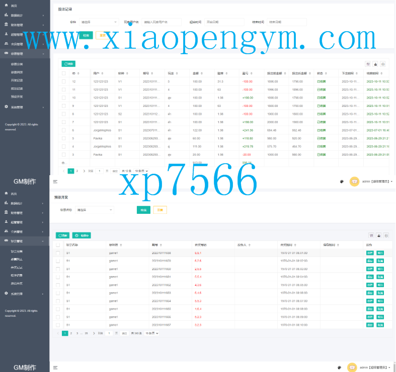The height and width of the screenshot is (372, 396).
Task: Open the 彩票类型 dropdown in the 预设开奖 form
Action: click(94, 210)
